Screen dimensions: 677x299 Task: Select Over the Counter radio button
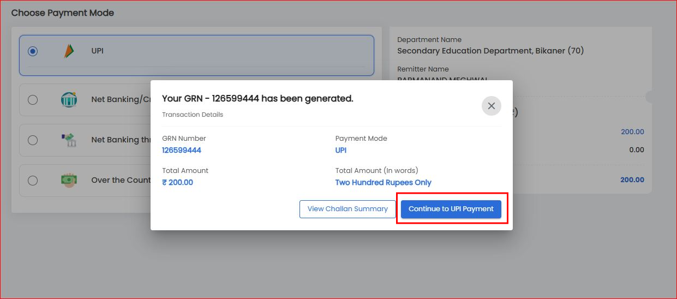(x=33, y=181)
